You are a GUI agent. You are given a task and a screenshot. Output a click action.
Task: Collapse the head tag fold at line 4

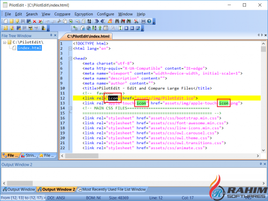click(70, 58)
